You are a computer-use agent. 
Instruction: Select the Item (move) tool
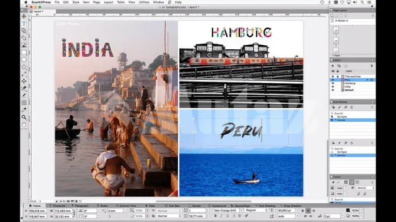pos(24,16)
